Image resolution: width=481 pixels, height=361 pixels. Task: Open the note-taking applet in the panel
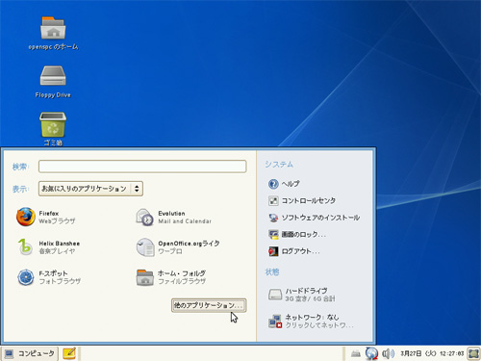69,353
